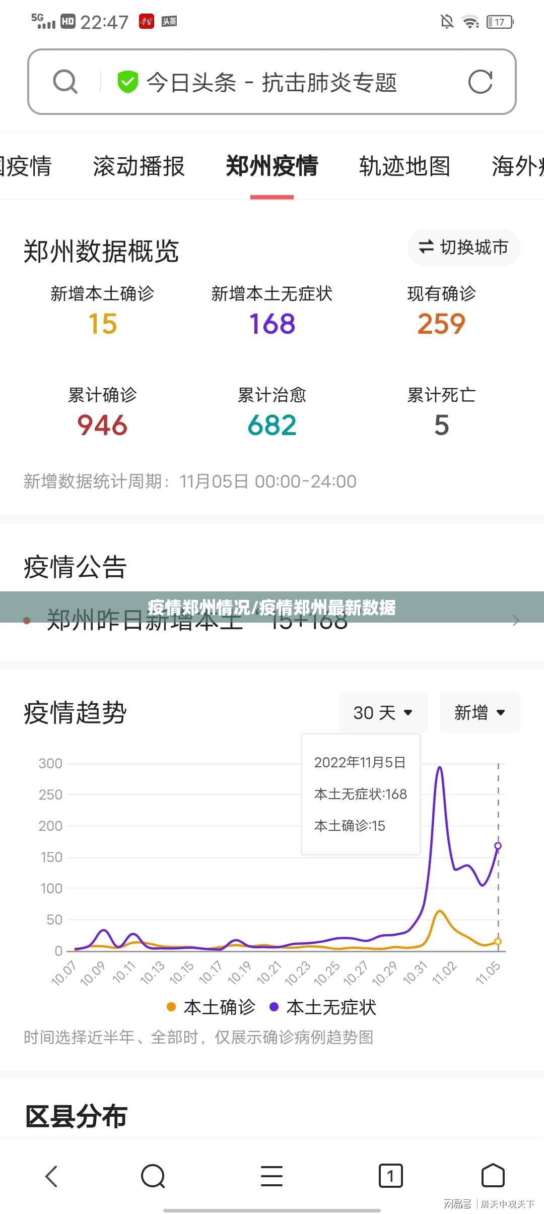Select the 11.05 data point on chart
The width and height of the screenshot is (544, 1214).
coord(498,846)
